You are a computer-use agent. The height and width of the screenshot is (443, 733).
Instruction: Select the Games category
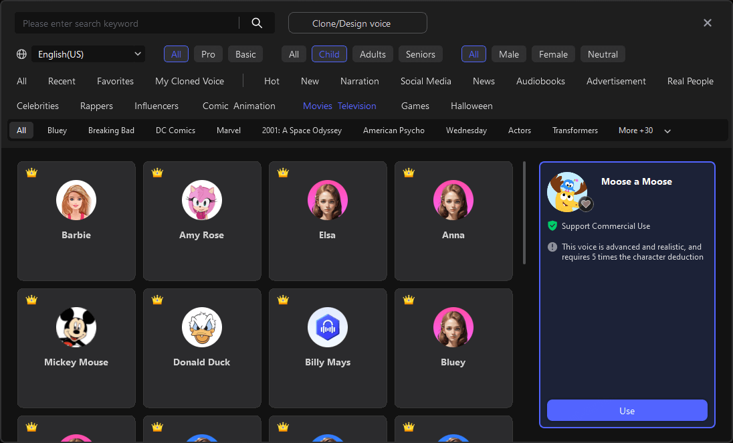pyautogui.click(x=415, y=106)
